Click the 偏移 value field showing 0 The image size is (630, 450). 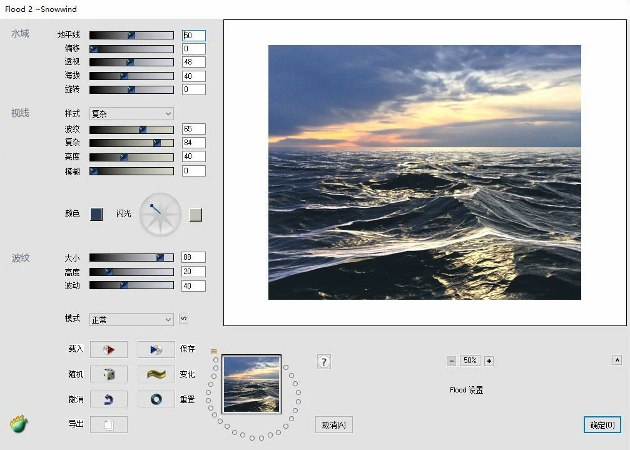pyautogui.click(x=194, y=49)
